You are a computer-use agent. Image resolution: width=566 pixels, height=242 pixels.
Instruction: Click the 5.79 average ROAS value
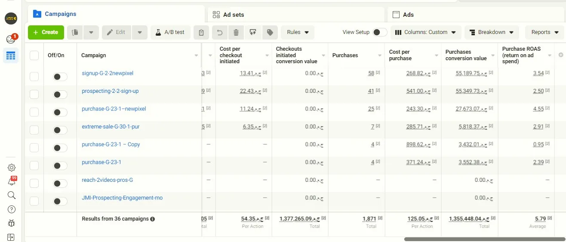pos(541,219)
